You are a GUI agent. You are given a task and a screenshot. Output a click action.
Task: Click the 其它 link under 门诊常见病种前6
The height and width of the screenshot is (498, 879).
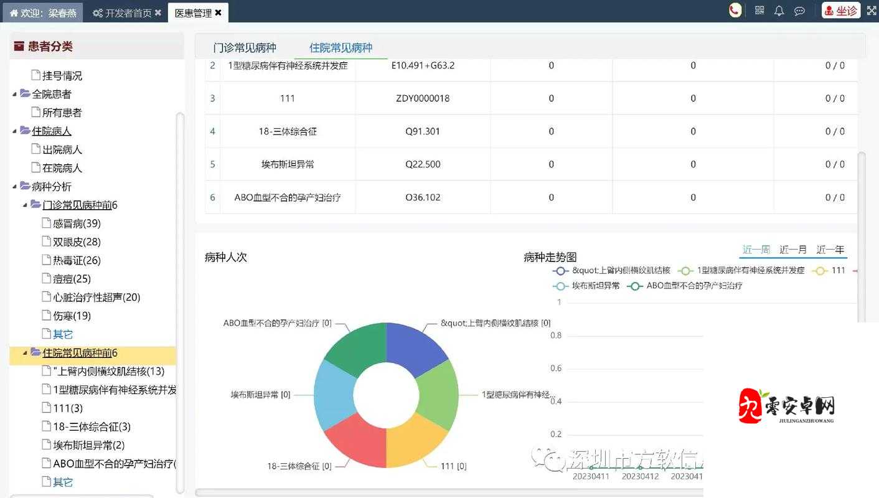(63, 334)
